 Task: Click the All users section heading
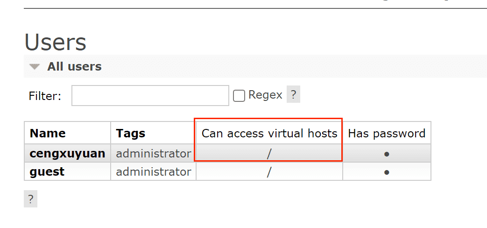[74, 67]
